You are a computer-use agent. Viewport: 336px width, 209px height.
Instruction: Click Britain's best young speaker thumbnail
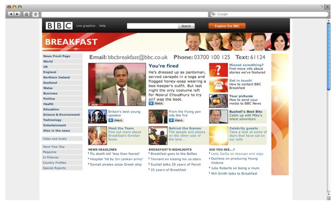coord(98,116)
